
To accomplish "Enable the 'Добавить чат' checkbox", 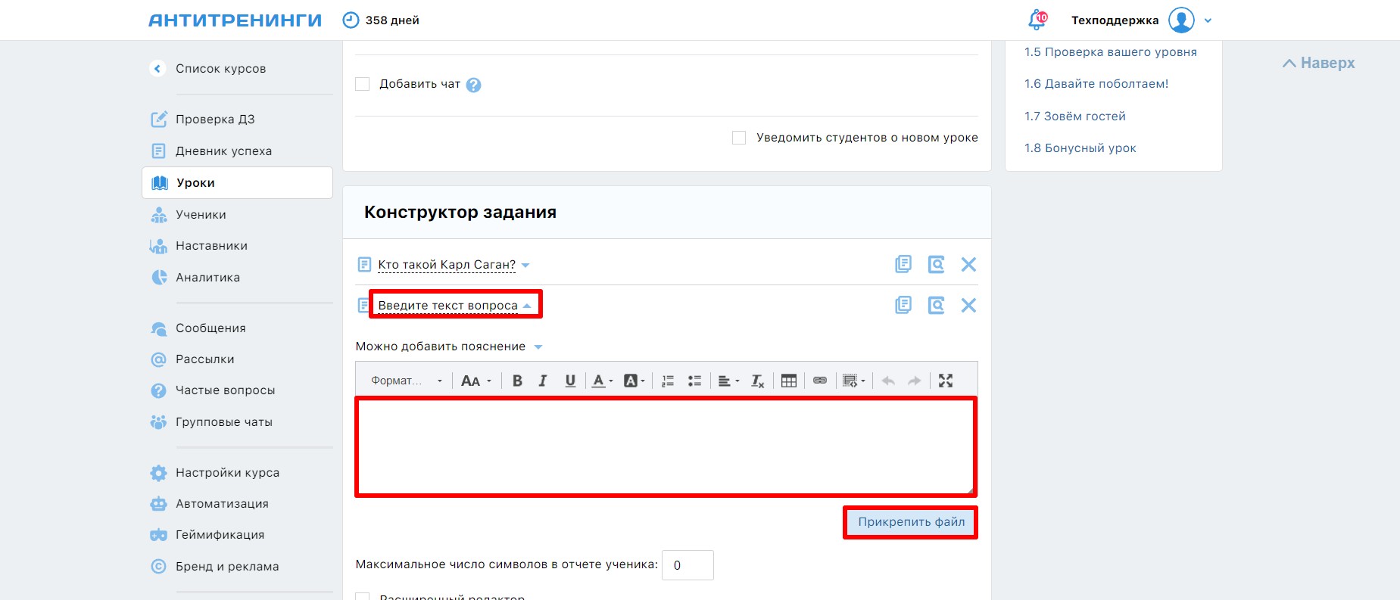I will 363,84.
